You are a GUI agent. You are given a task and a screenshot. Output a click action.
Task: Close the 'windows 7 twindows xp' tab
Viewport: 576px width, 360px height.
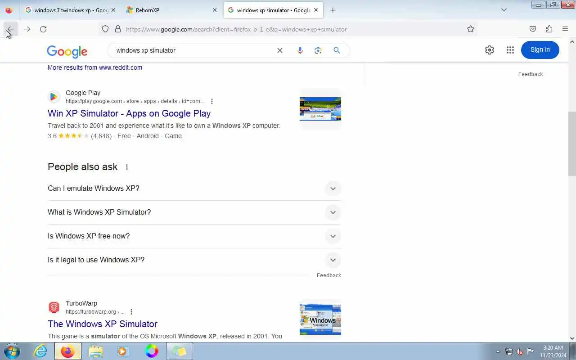point(113,10)
